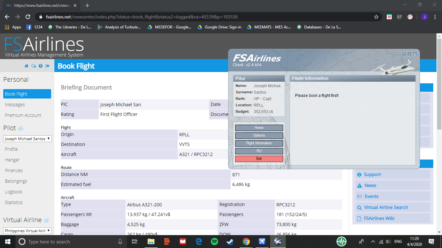Open Microsoft Edge from the taskbar
Viewport: 442px width, 248px height.
199,242
